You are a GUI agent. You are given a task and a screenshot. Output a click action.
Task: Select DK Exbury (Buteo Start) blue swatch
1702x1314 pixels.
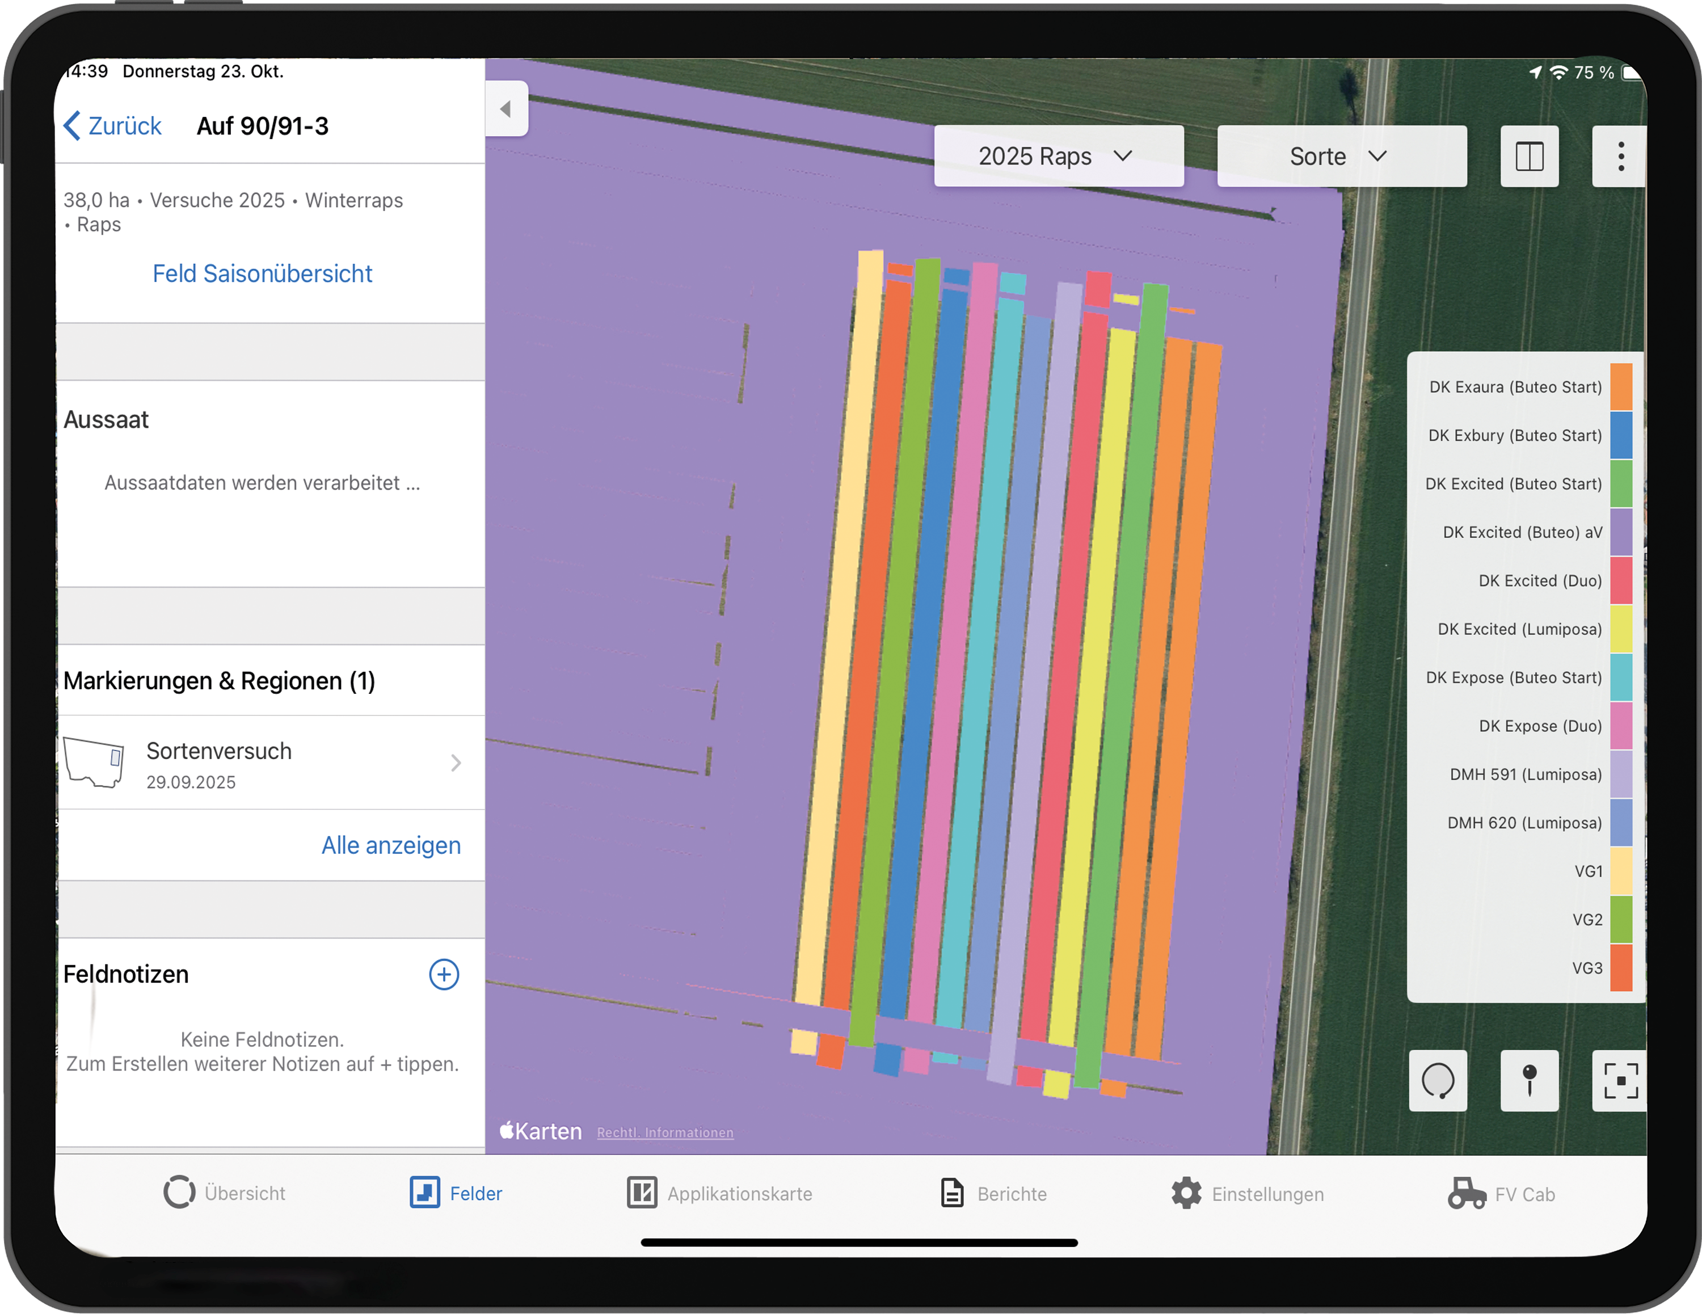(x=1621, y=435)
